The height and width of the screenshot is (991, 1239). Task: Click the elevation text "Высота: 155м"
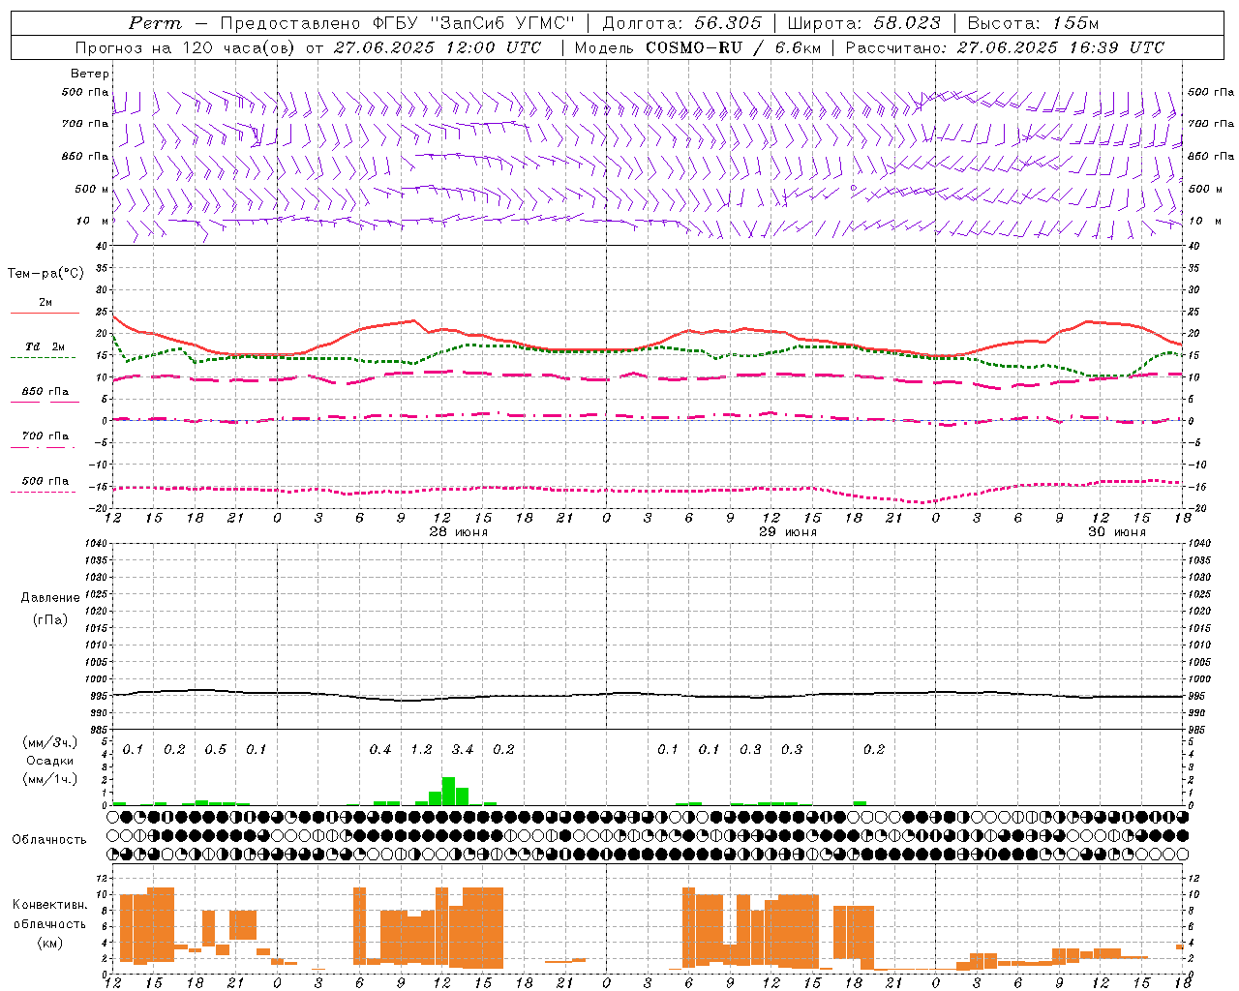click(x=1034, y=23)
